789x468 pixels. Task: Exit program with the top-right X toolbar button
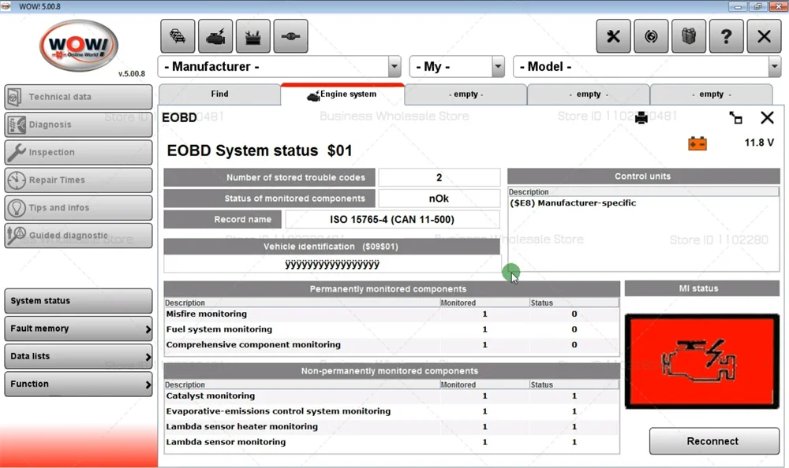point(765,36)
